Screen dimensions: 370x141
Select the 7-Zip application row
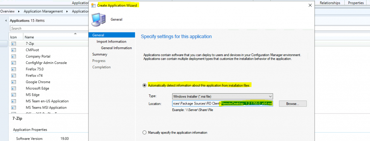click(49, 44)
